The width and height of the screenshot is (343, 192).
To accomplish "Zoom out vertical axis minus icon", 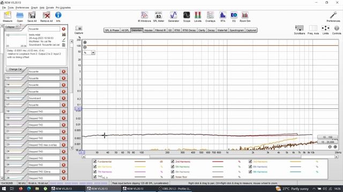I will pos(85,47).
